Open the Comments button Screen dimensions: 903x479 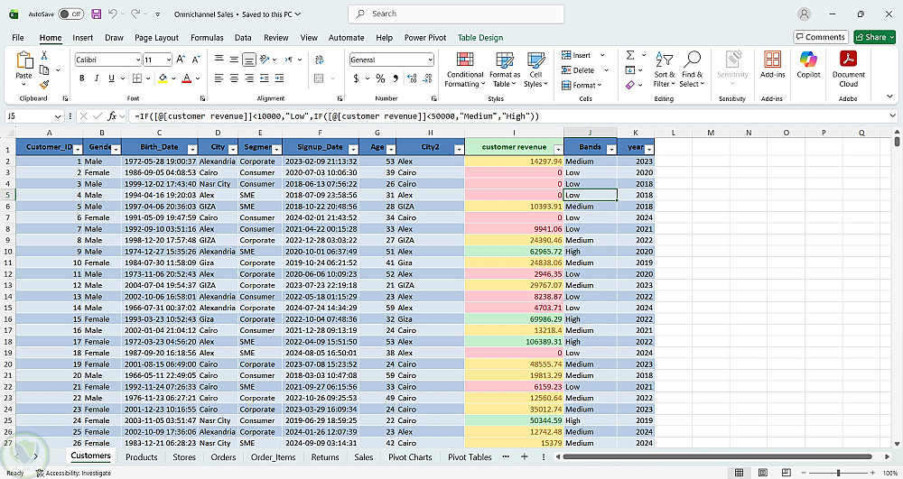point(820,37)
